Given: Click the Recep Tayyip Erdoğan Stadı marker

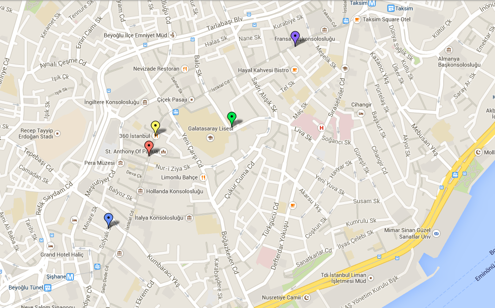Looking at the screenshot, I should [x=57, y=134].
